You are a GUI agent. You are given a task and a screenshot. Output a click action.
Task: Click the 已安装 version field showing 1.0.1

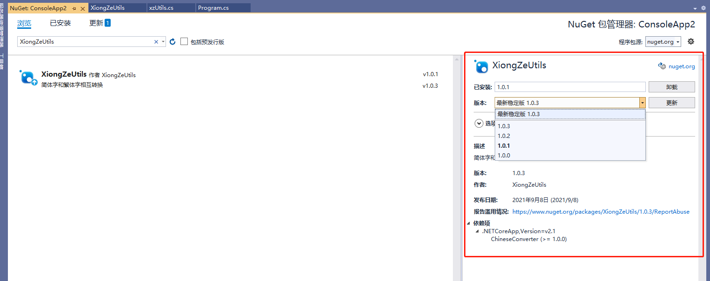click(x=570, y=87)
